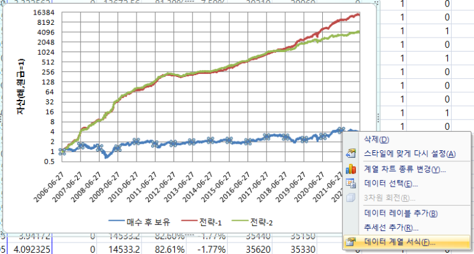
Task: Click the Reset to Match Style icon
Action: point(351,154)
